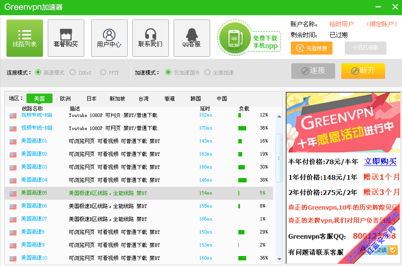Image resolution: width=402 pixels, height=266 pixels.
Task: Click the 29% load bar of 美国高速8
Action: point(241,232)
